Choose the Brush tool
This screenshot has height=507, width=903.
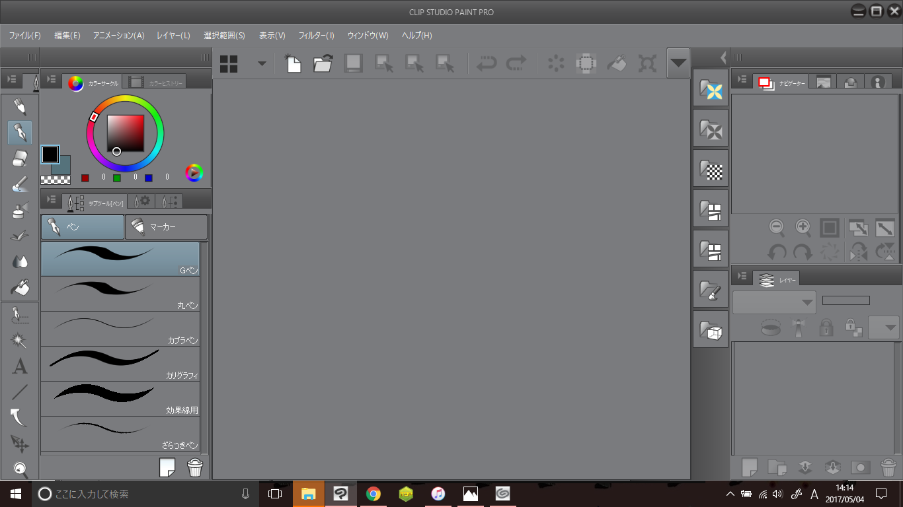20,184
